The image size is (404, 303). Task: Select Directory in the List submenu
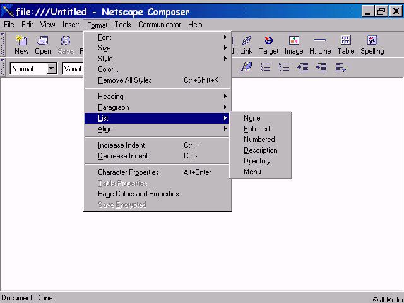click(x=261, y=161)
